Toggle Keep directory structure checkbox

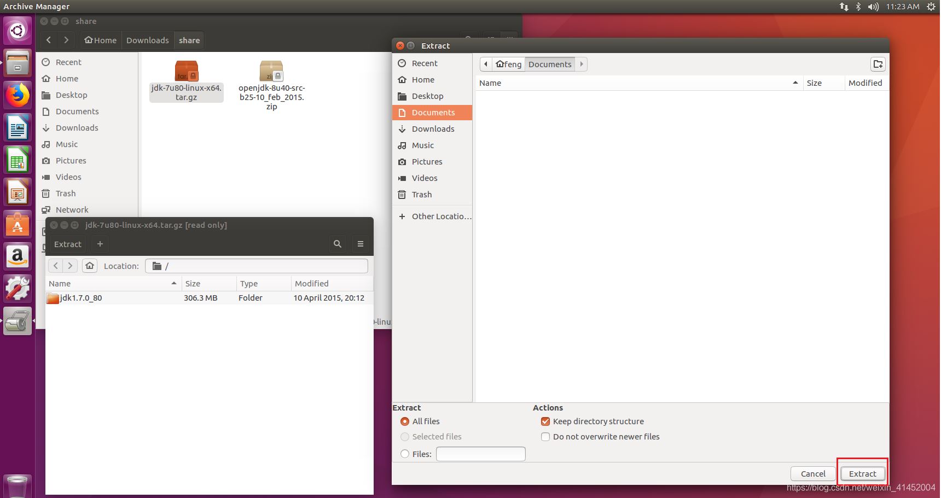(x=545, y=421)
